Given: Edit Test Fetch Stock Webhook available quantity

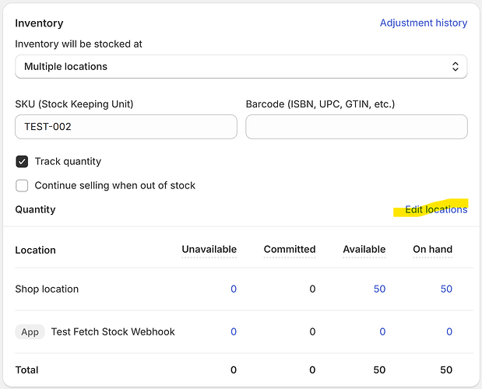Looking at the screenshot, I should click(382, 331).
